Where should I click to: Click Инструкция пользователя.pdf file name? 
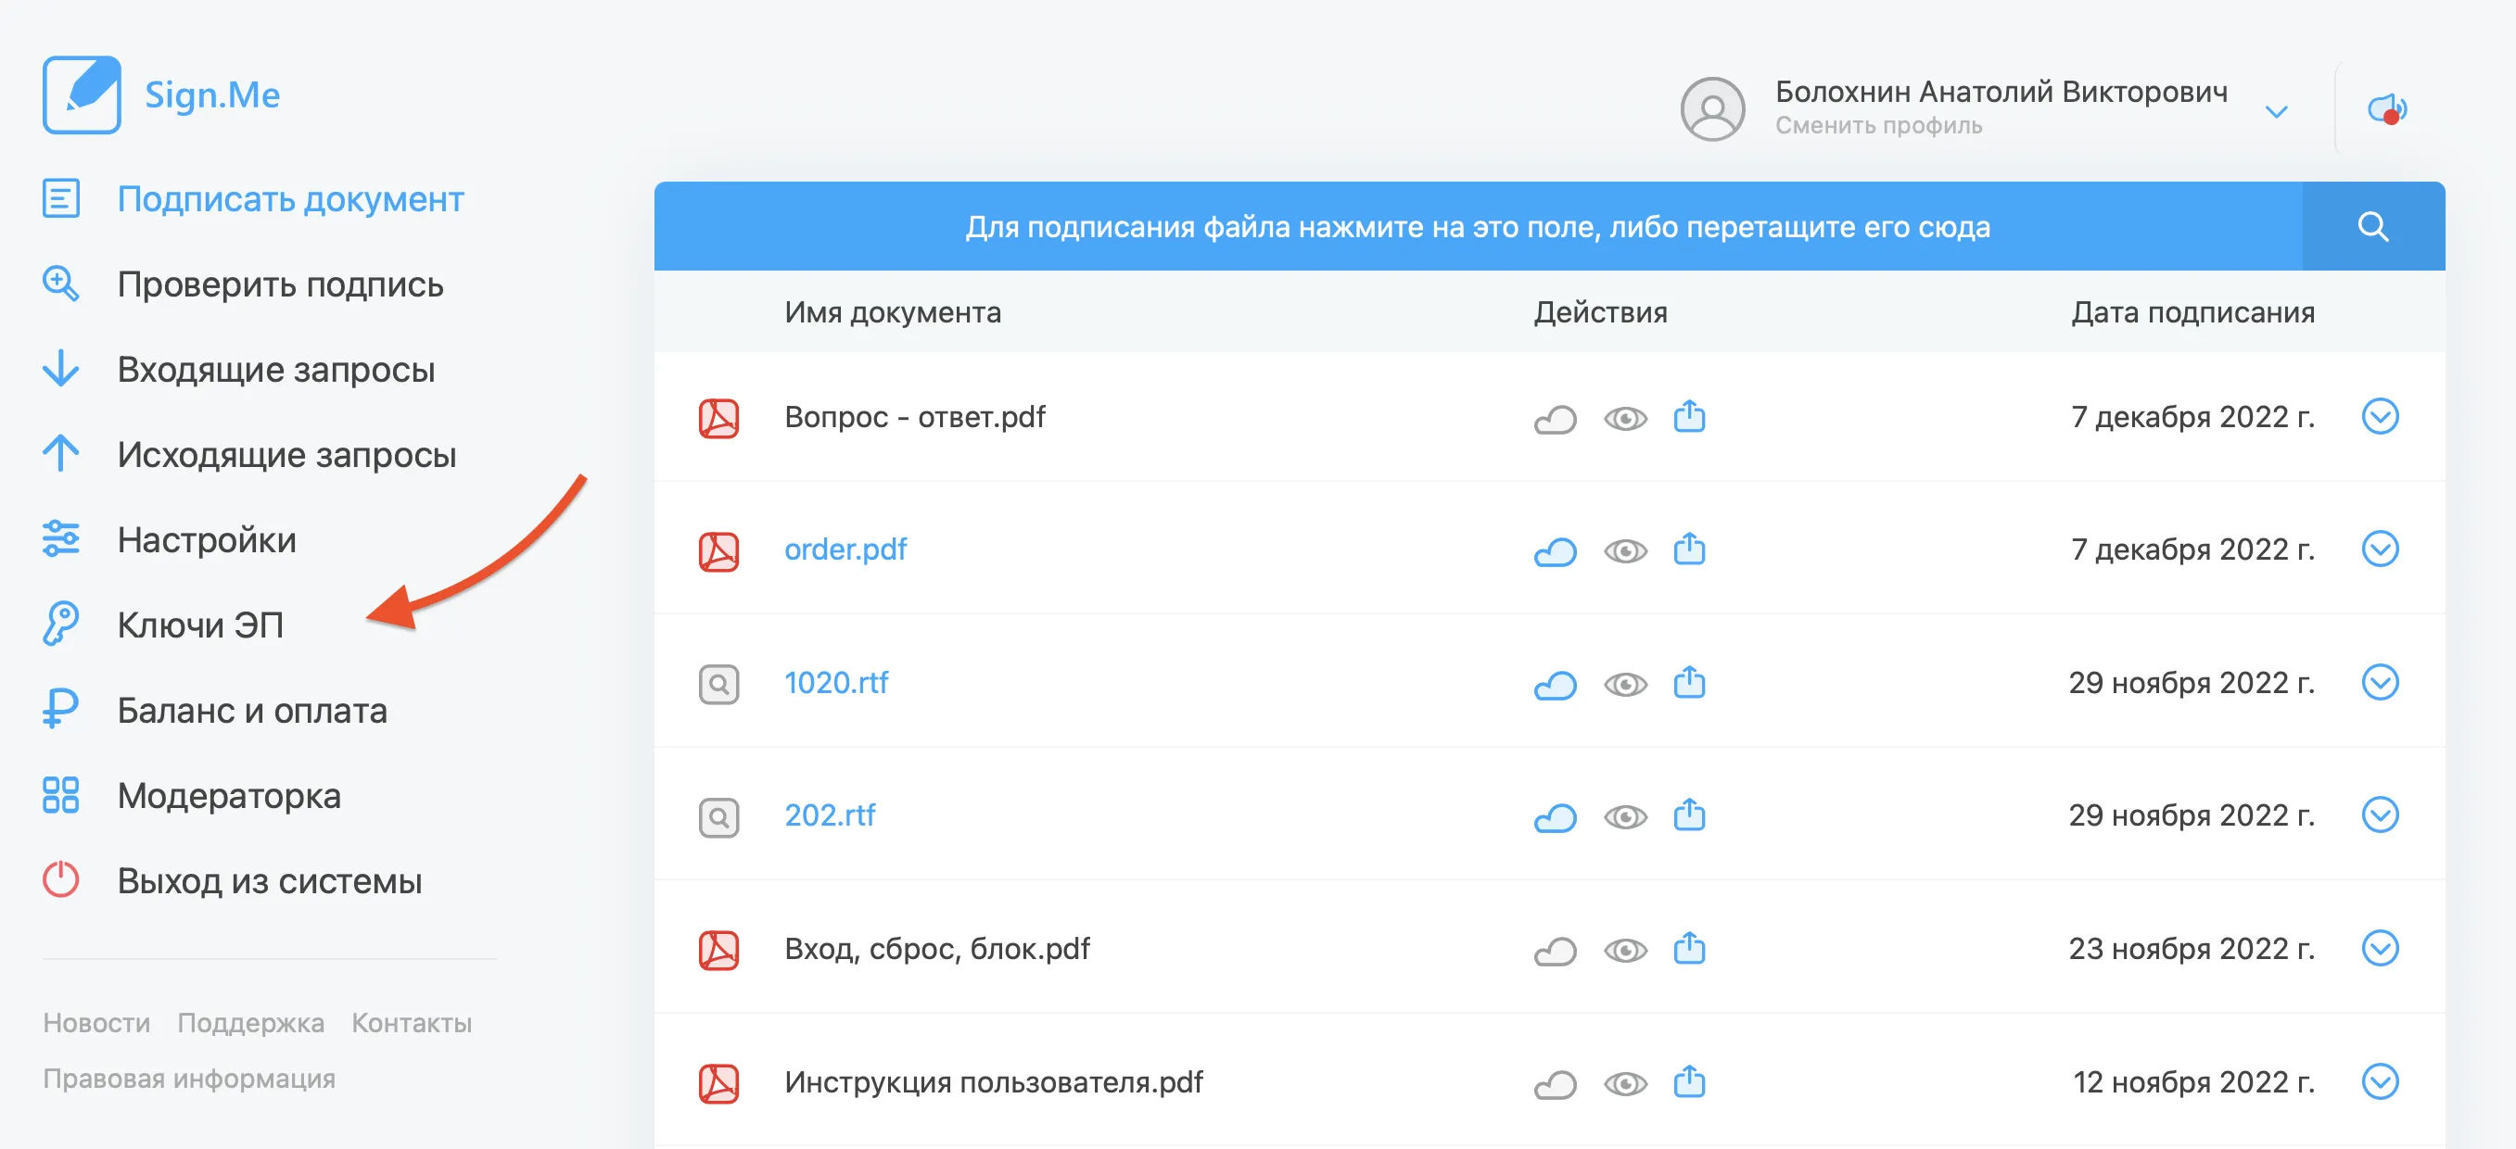coord(993,1081)
